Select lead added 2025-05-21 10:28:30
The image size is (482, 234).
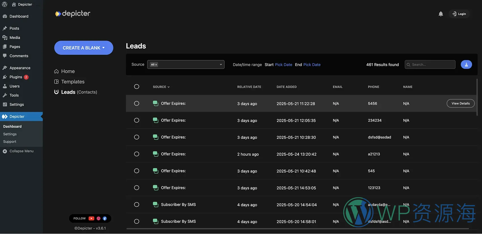[137, 137]
